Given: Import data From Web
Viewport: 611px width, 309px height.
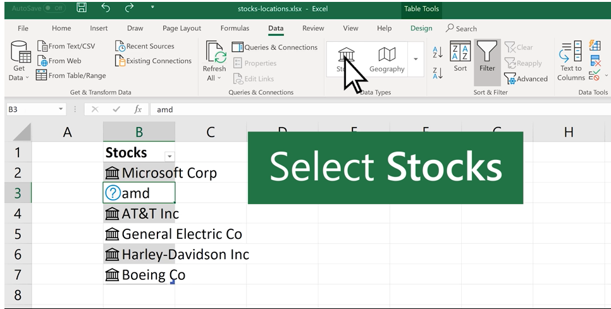Looking at the screenshot, I should [x=59, y=61].
